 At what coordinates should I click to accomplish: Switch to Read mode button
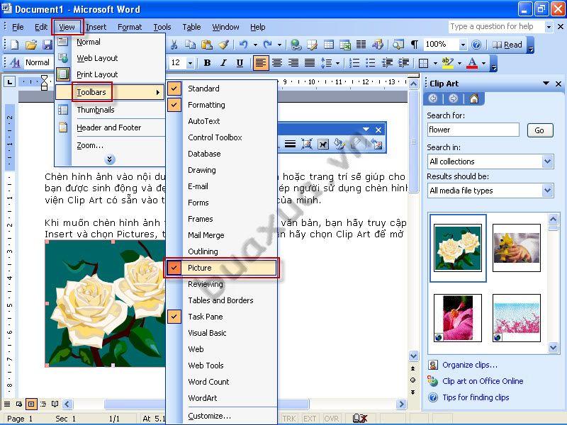click(507, 45)
